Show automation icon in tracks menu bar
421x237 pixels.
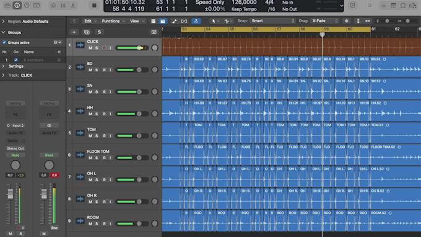[174, 21]
